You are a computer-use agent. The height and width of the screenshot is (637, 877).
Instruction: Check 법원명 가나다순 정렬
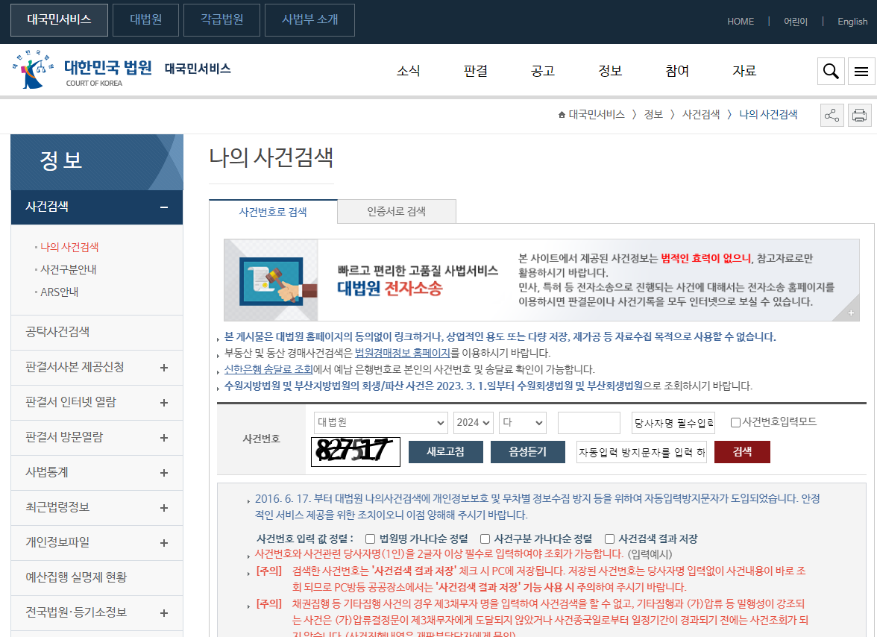369,539
